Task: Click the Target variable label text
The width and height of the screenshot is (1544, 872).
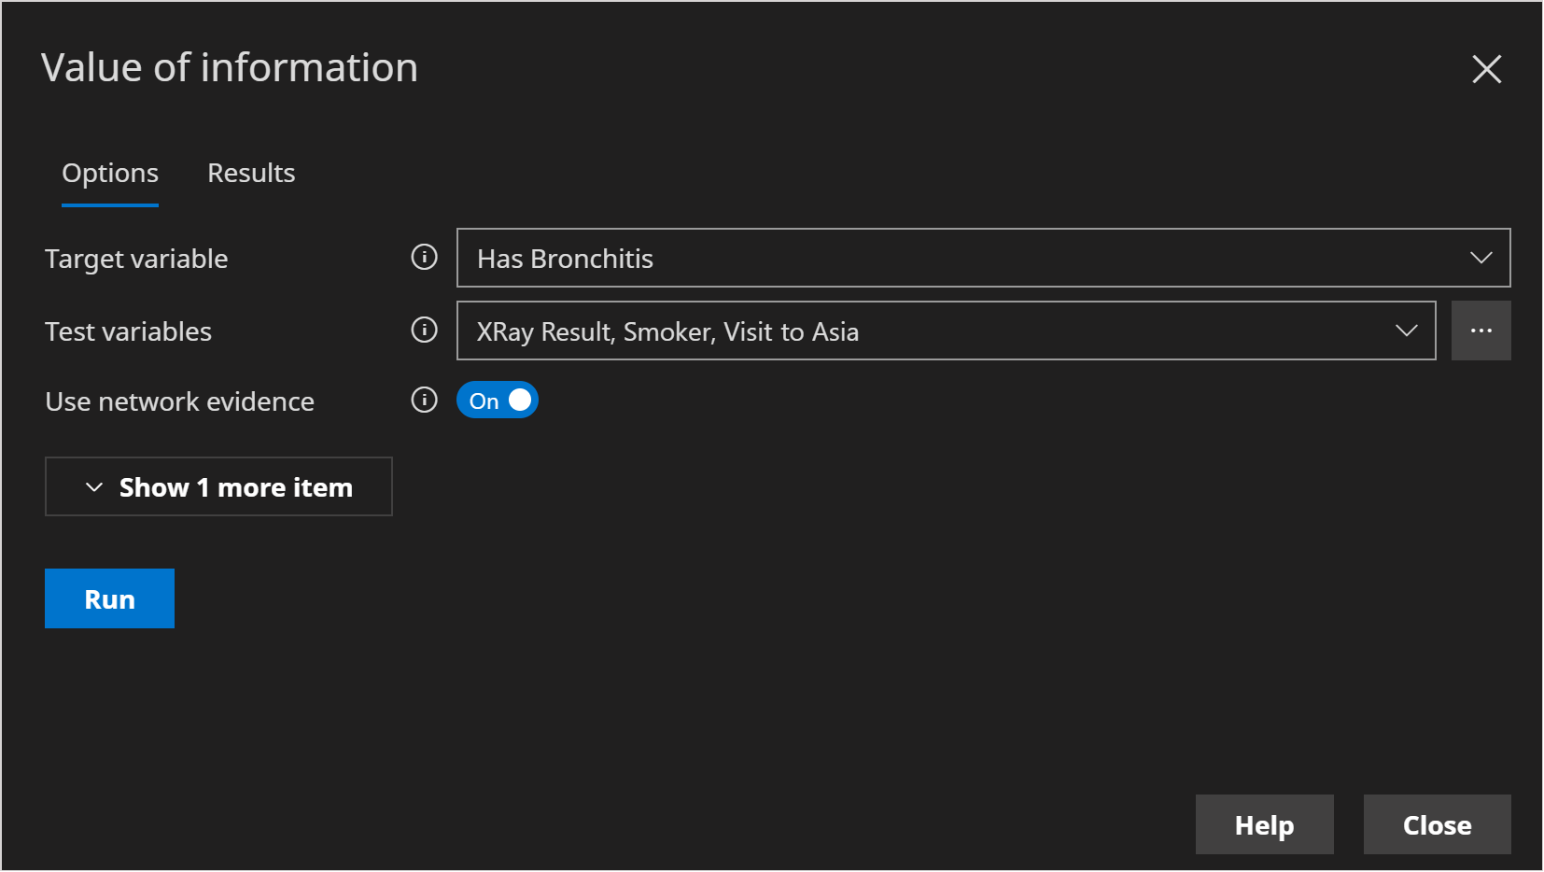Action: click(x=136, y=259)
